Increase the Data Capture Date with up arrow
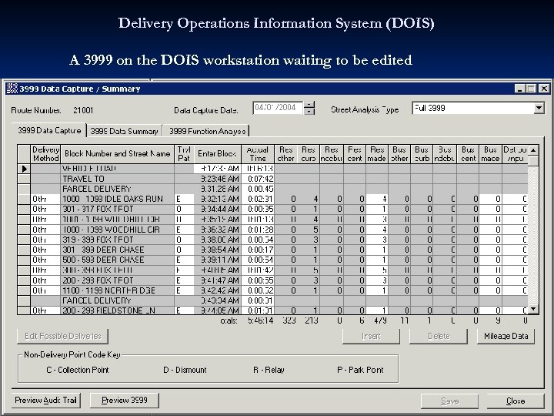Image resolution: width=554 pixels, height=416 pixels. pyautogui.click(x=309, y=105)
